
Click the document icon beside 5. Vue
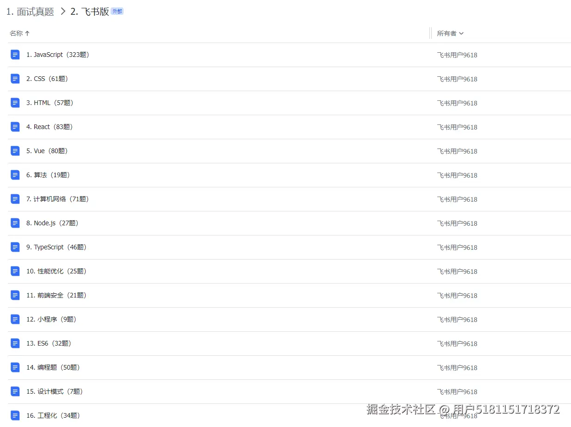pyautogui.click(x=15, y=150)
